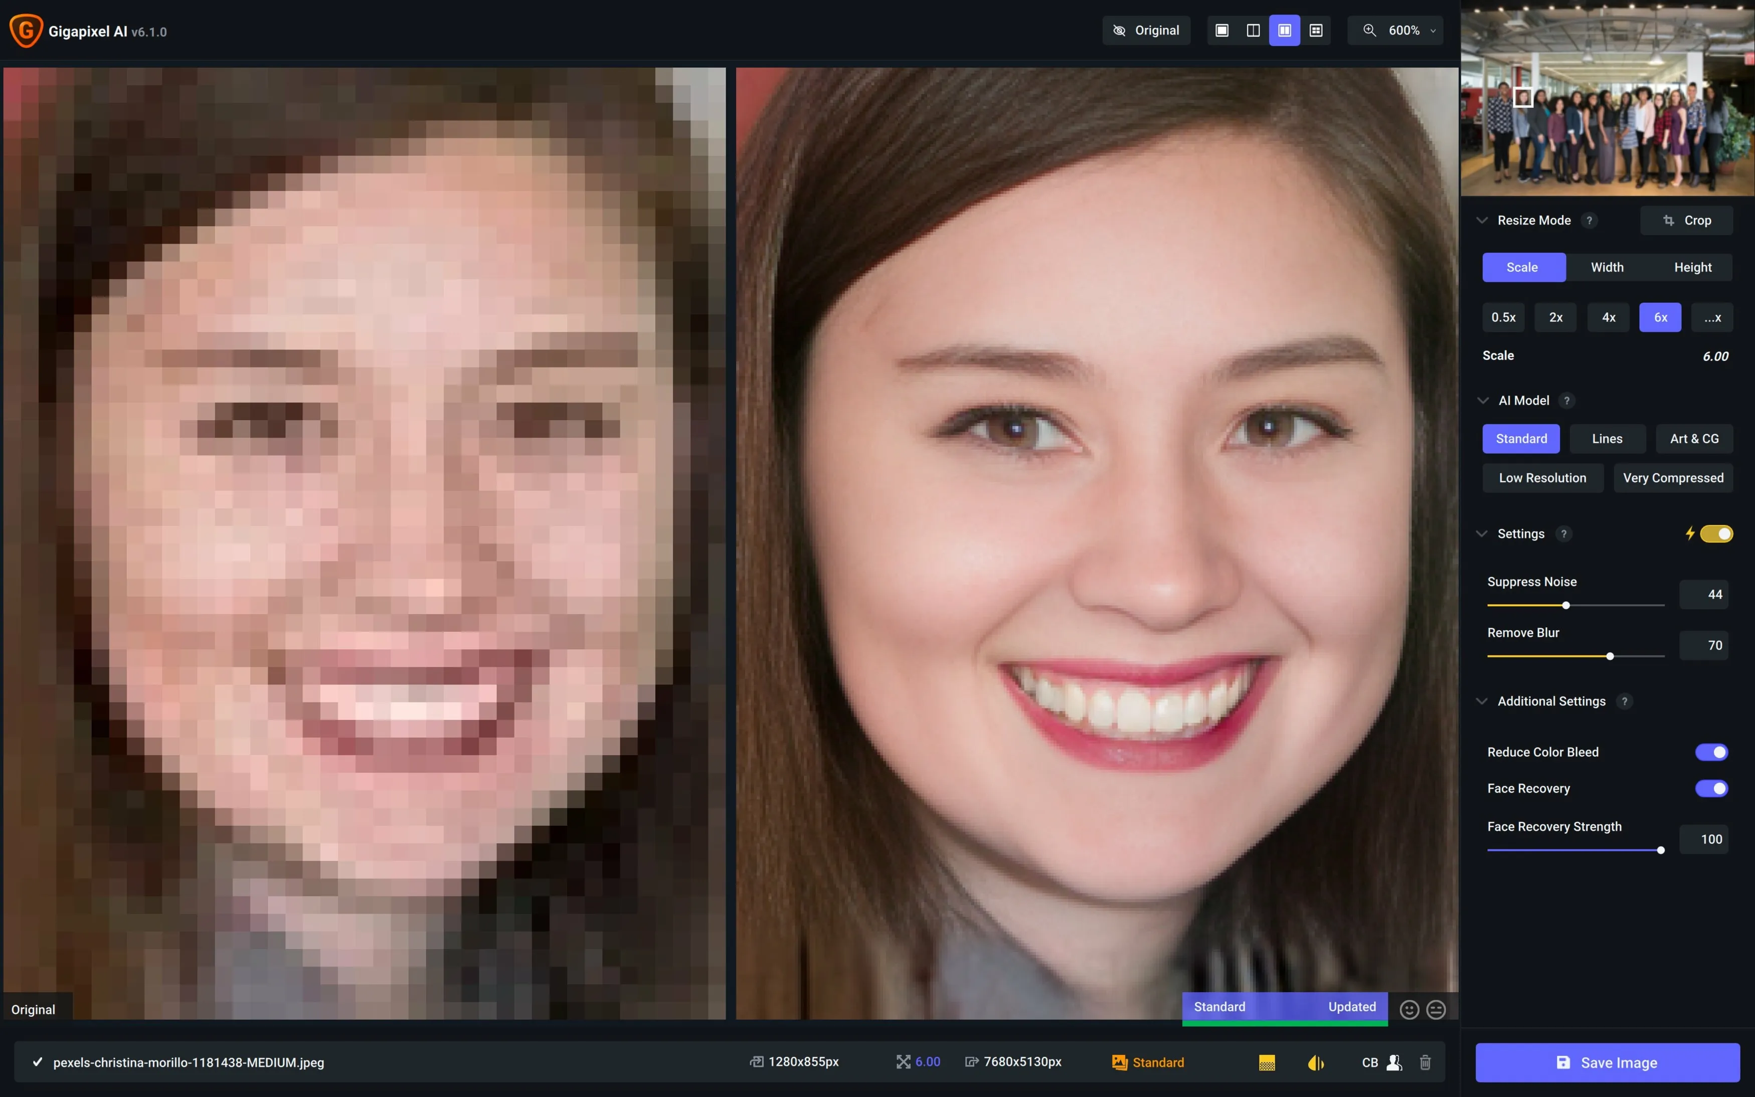Select the Very Compressed model button
The width and height of the screenshot is (1755, 1097).
click(1673, 477)
